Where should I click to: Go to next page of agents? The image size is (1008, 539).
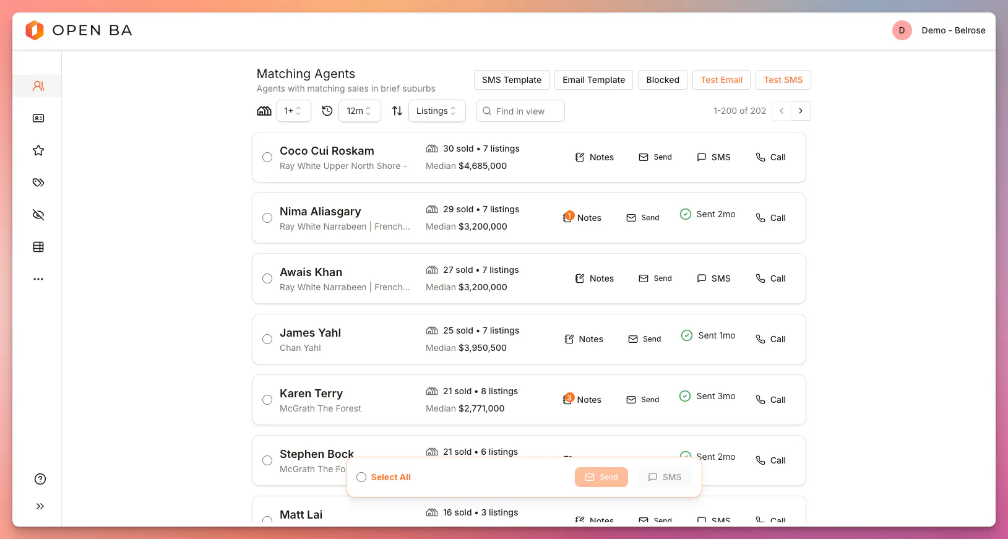point(801,111)
